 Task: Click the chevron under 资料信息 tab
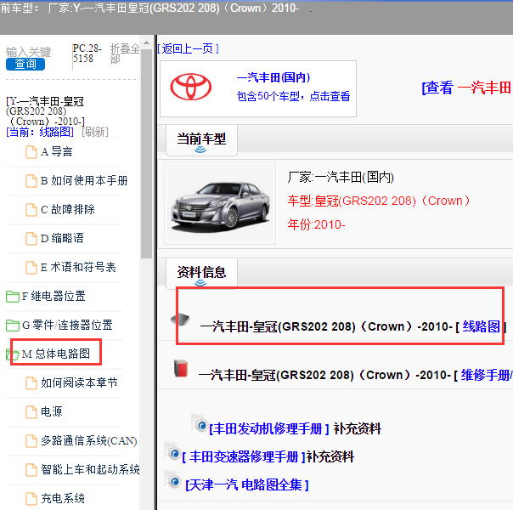pyautogui.click(x=200, y=283)
